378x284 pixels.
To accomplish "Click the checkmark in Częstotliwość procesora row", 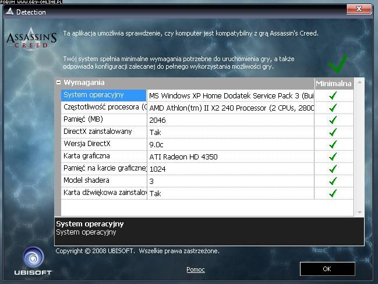I will [333, 108].
